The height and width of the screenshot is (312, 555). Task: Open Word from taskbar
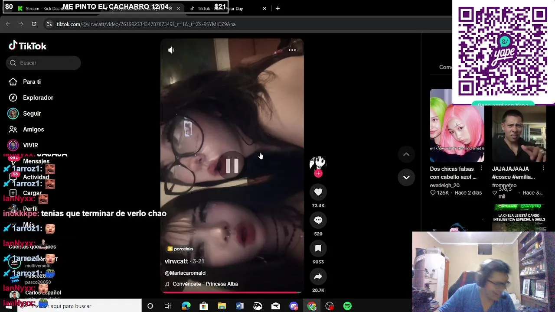[x=240, y=306]
